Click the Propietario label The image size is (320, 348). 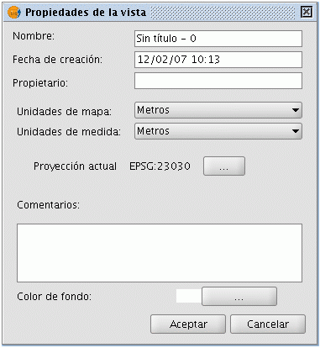tap(40, 83)
